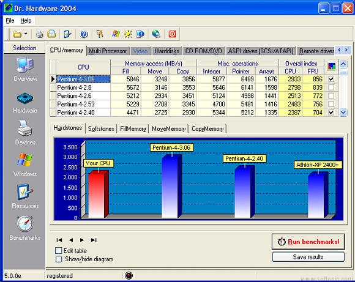Switch to the Harddisks tab
355x282 pixels.
[x=166, y=51]
